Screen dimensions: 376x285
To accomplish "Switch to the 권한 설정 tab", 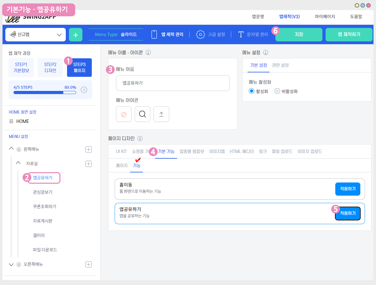I will click(x=280, y=65).
